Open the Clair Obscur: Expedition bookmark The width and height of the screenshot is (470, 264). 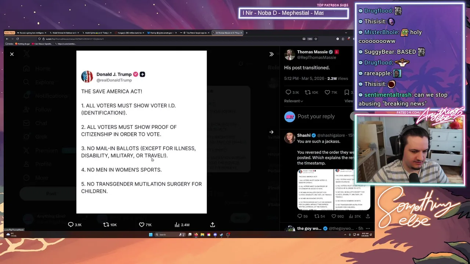pyautogui.click(x=42, y=44)
